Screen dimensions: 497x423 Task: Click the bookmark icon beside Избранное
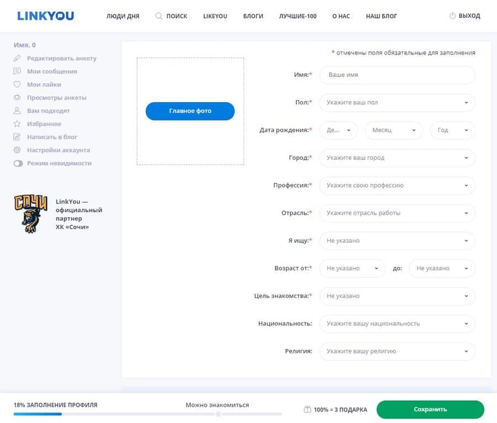tap(17, 124)
